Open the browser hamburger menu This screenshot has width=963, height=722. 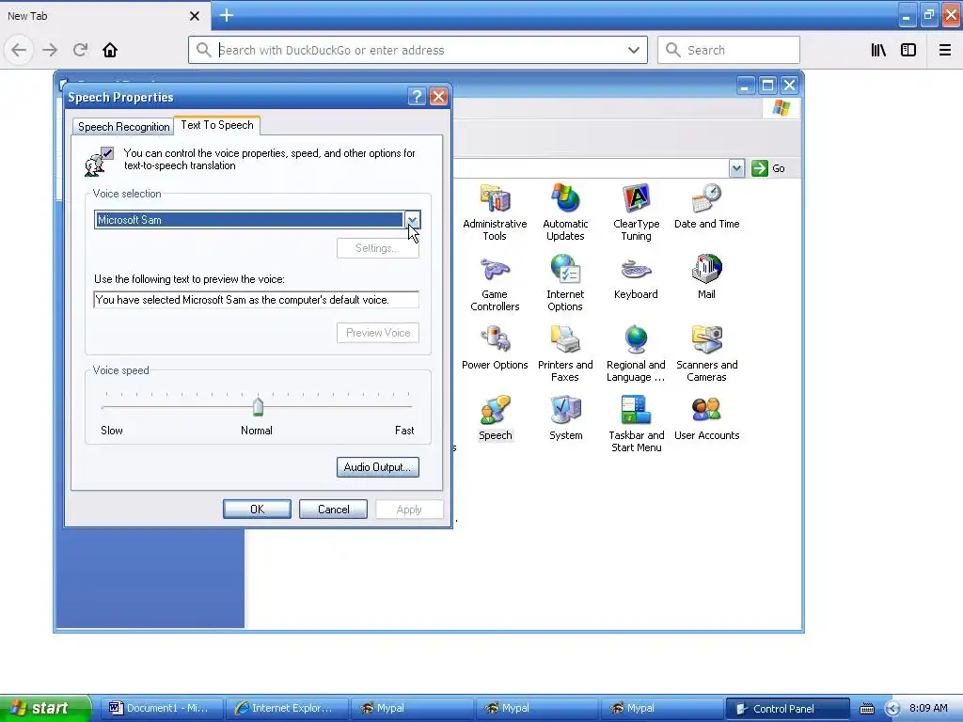pyautogui.click(x=945, y=50)
